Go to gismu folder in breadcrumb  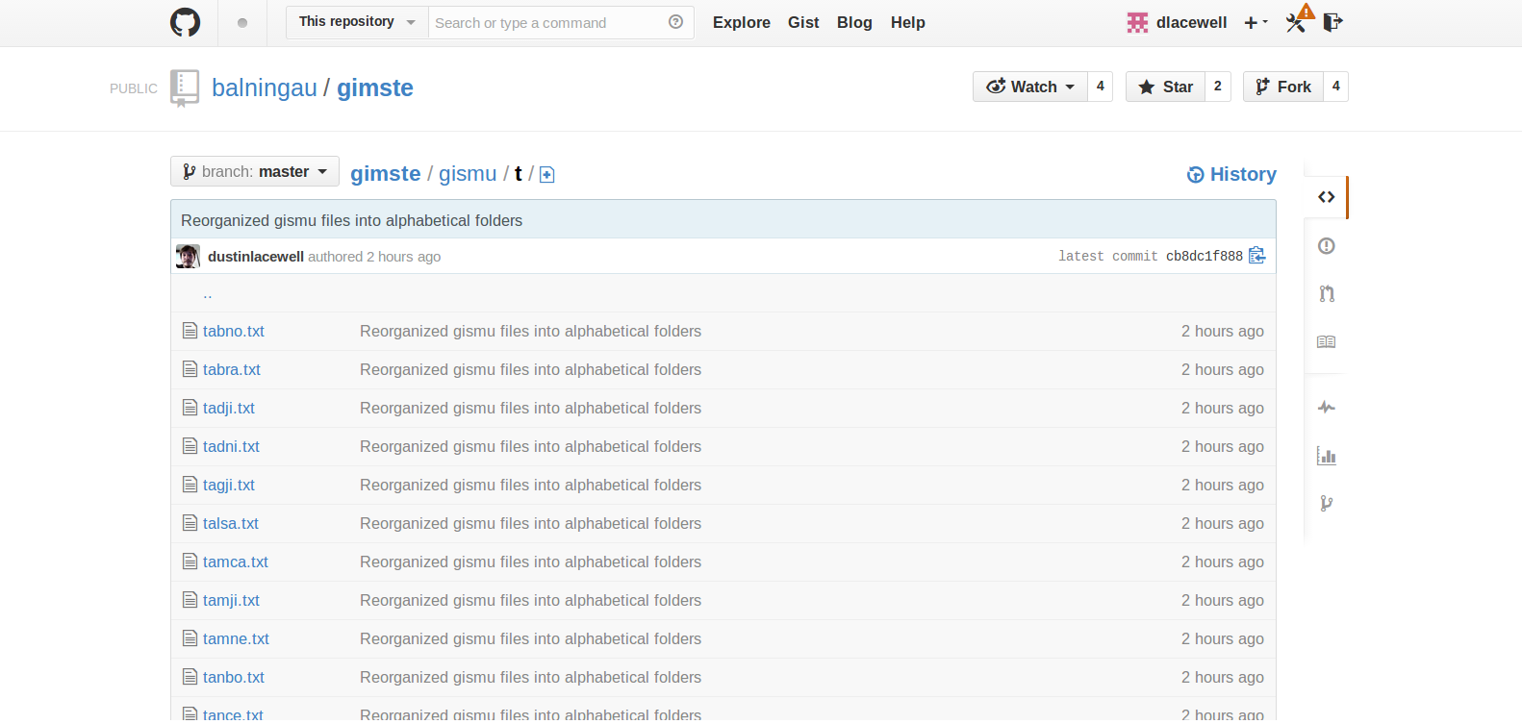[468, 173]
